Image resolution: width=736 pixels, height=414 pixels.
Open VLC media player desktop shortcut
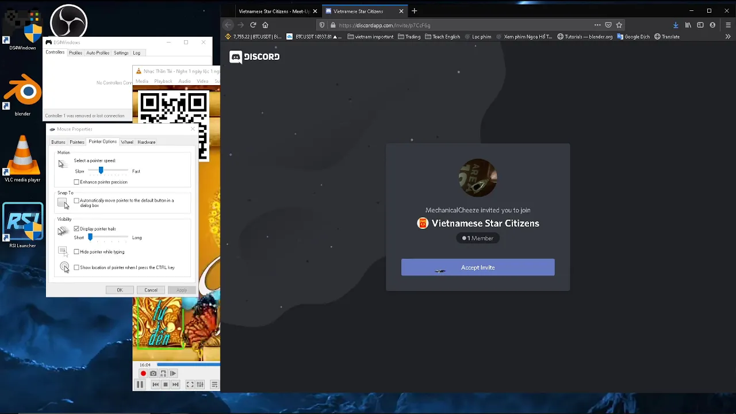point(22,160)
